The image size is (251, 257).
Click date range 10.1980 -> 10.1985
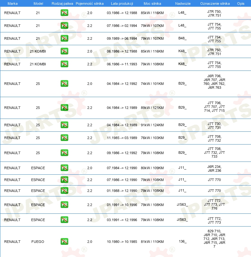click(122, 242)
